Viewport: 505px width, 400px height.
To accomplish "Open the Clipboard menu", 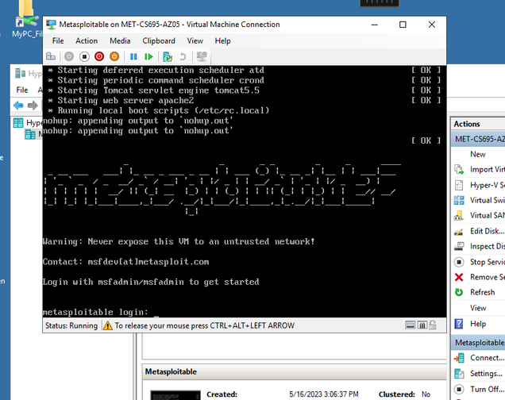I will click(x=159, y=40).
